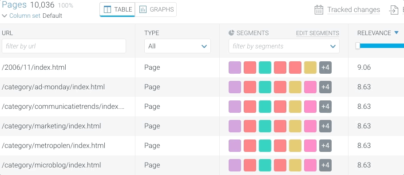The width and height of the screenshot is (404, 175).
Task: Click the +4 badge in /2006/11/index.html row
Action: pos(325,68)
